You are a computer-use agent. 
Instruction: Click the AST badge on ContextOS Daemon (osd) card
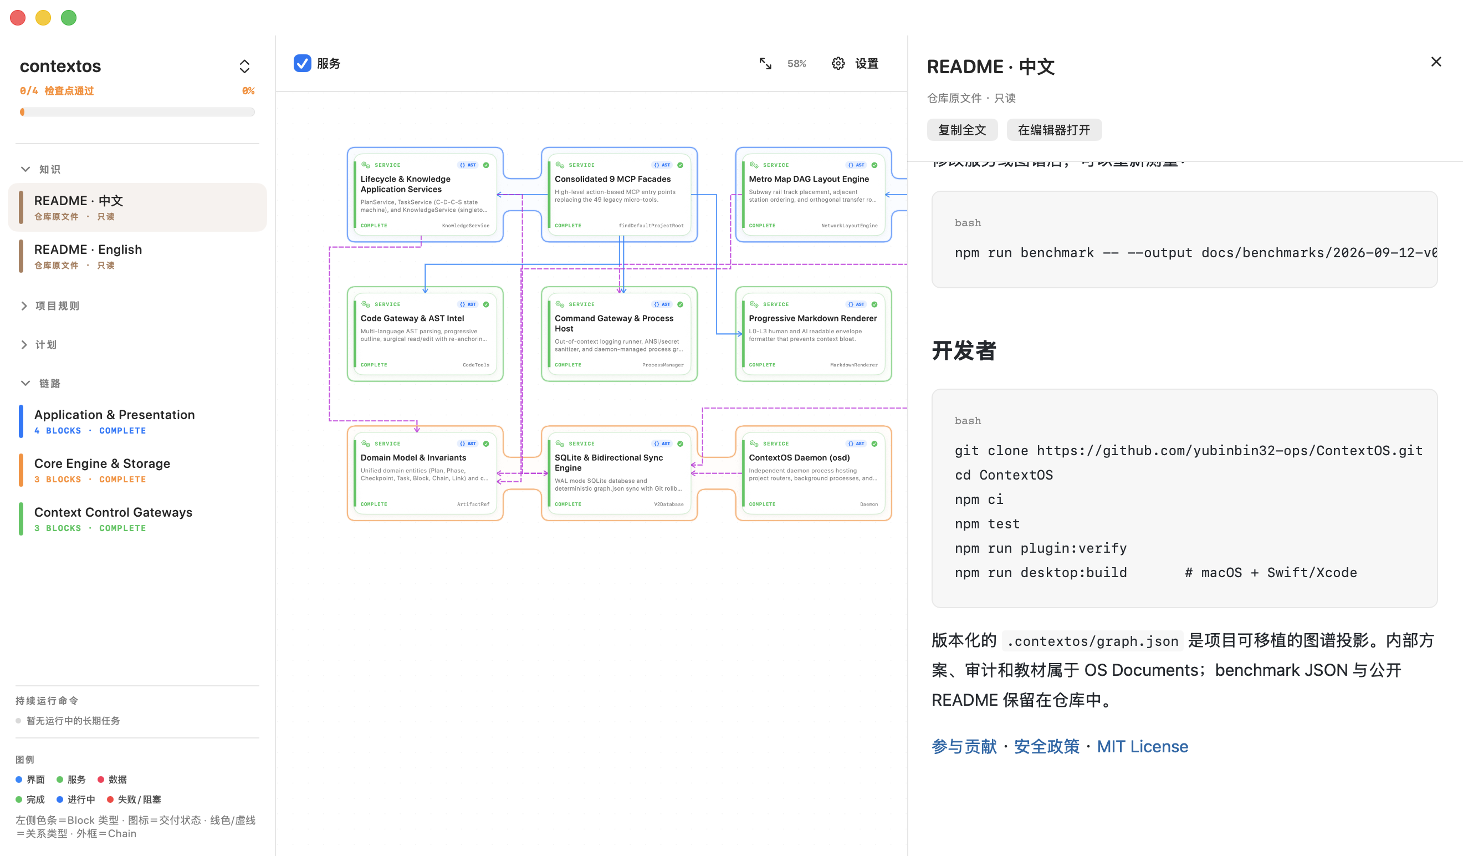(856, 444)
